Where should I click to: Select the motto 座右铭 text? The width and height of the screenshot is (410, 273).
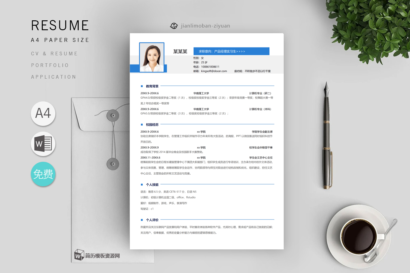[x=252, y=71]
